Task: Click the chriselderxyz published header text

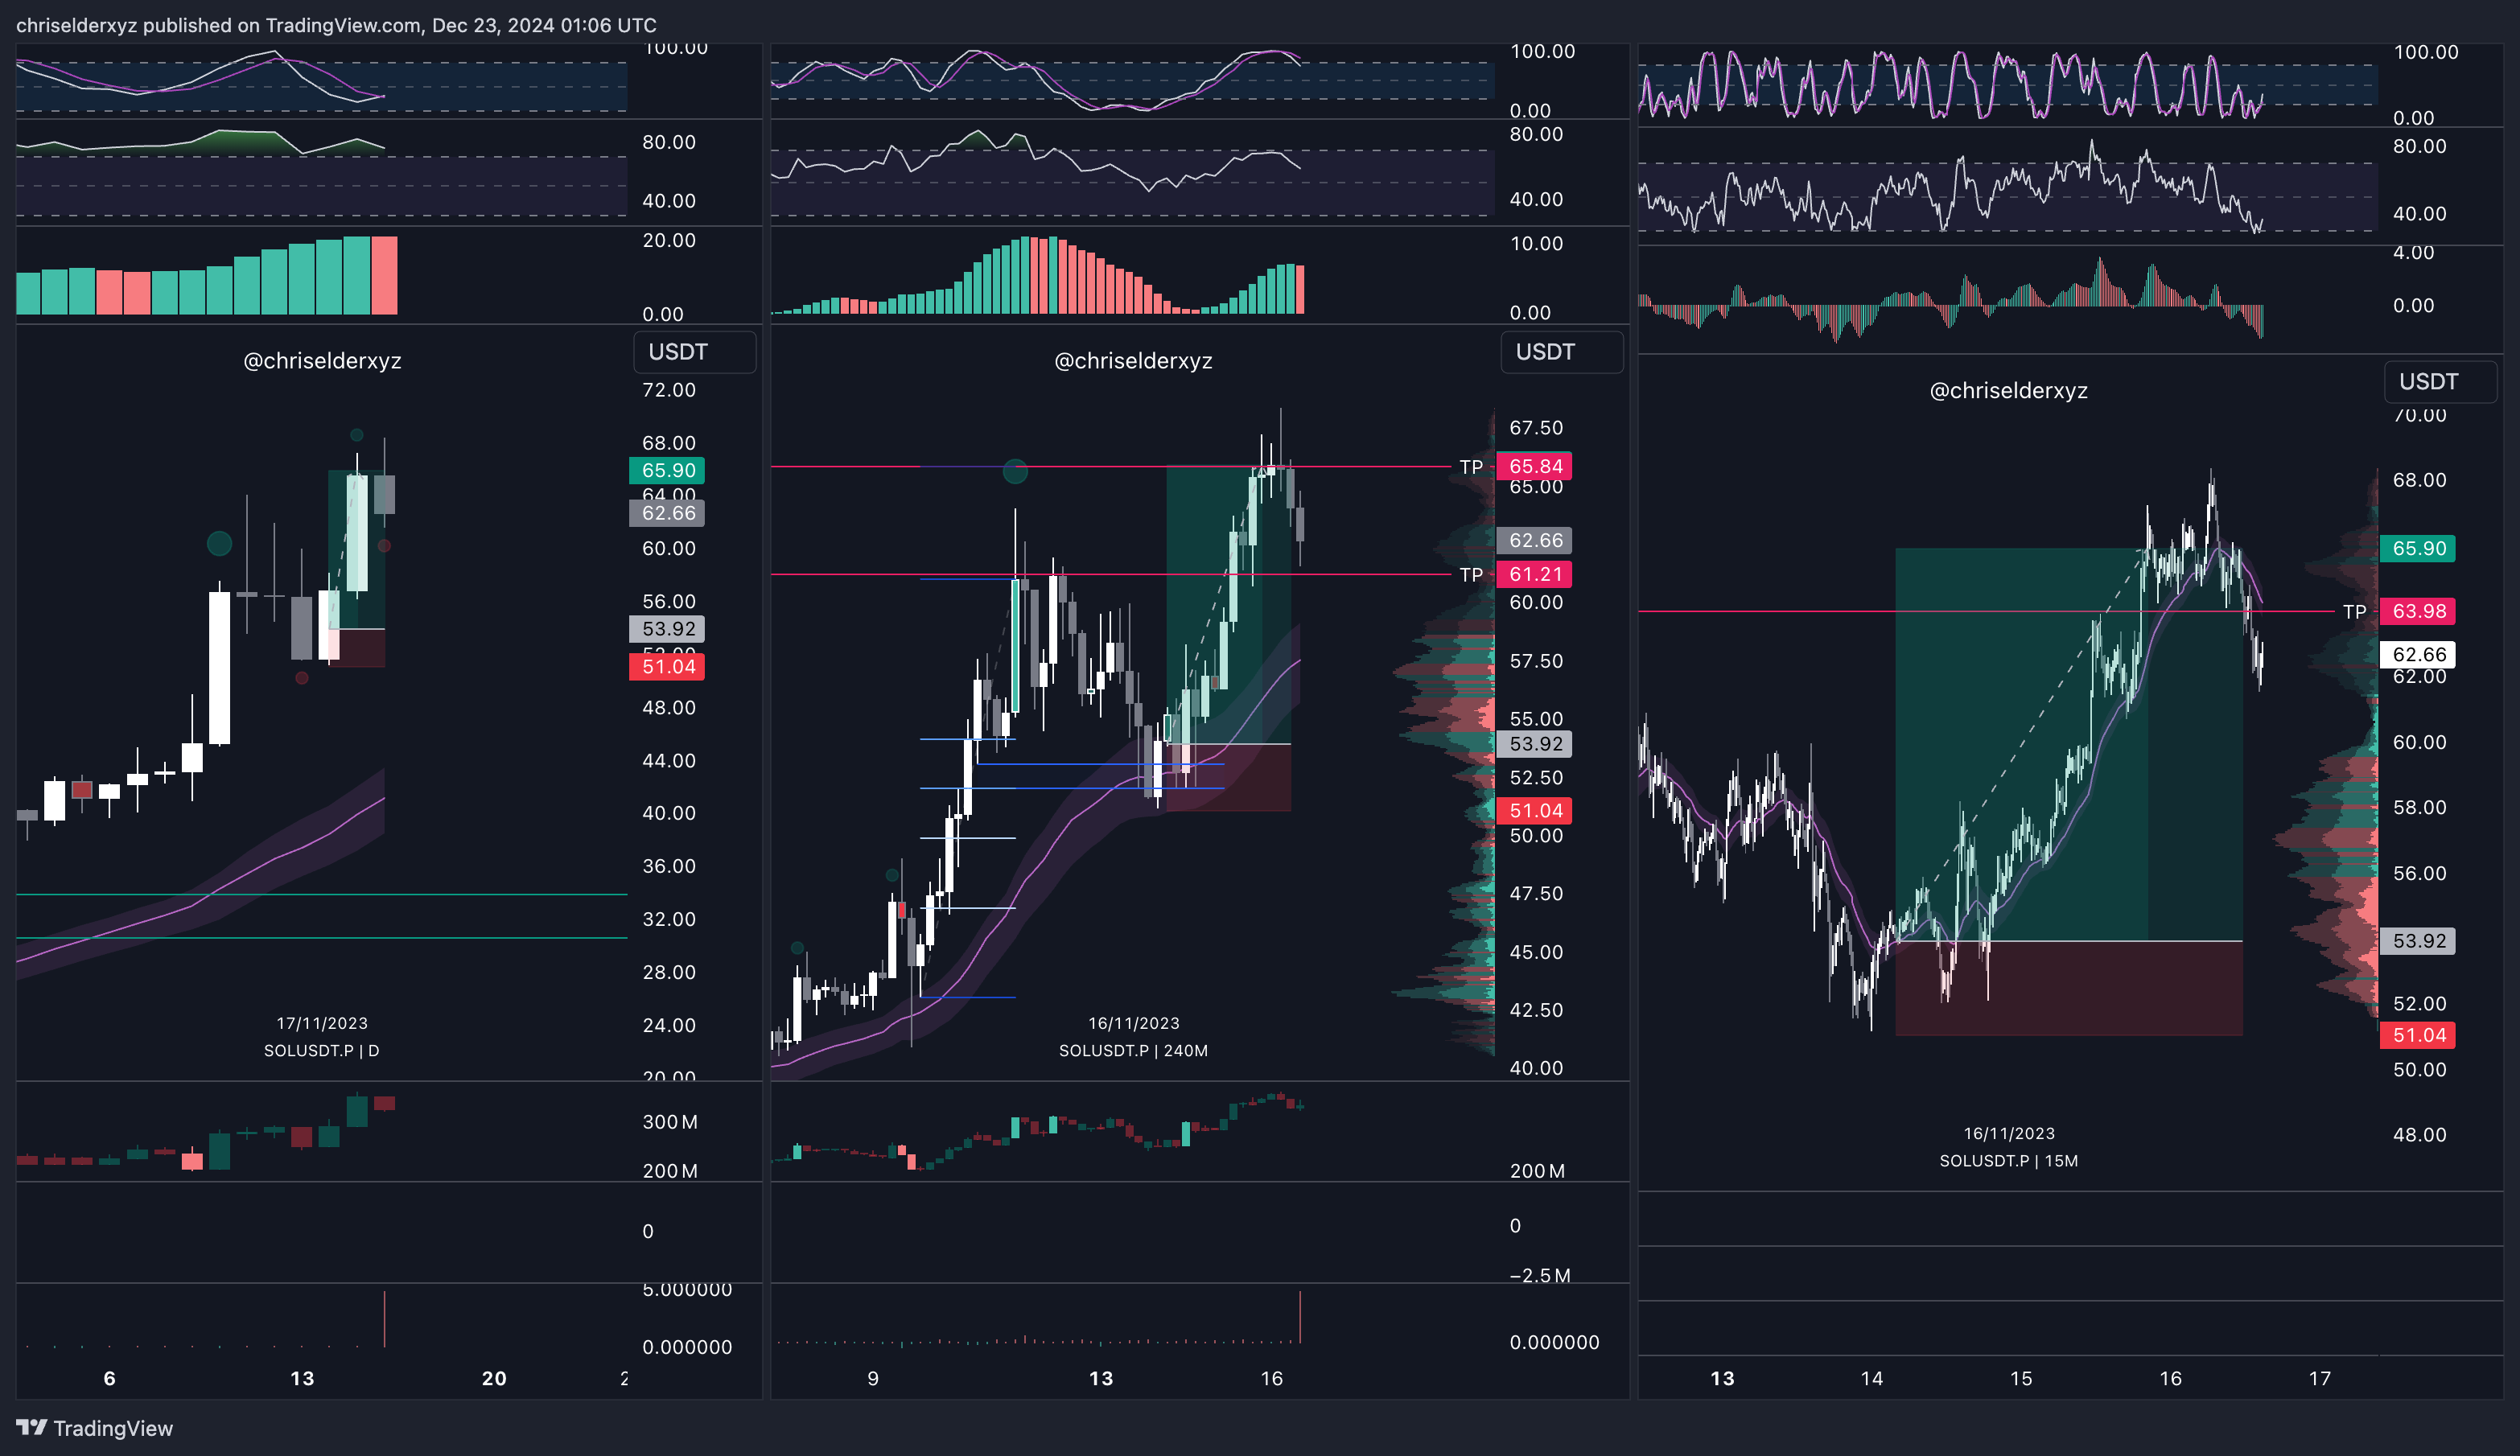Action: (x=336, y=25)
